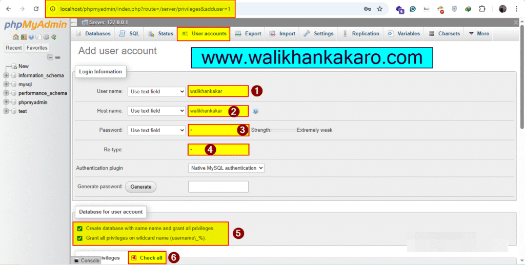
Task: Click the Host name text field
Action: [218, 111]
